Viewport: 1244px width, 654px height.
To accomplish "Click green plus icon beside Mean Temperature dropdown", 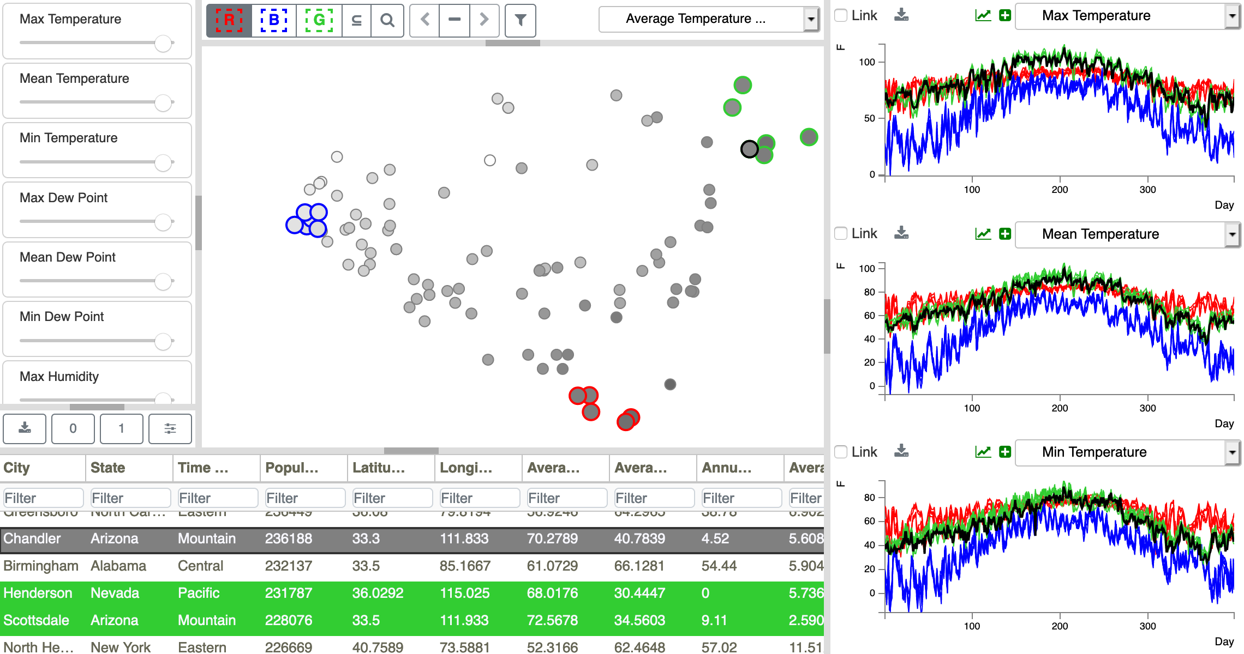I will tap(1005, 234).
